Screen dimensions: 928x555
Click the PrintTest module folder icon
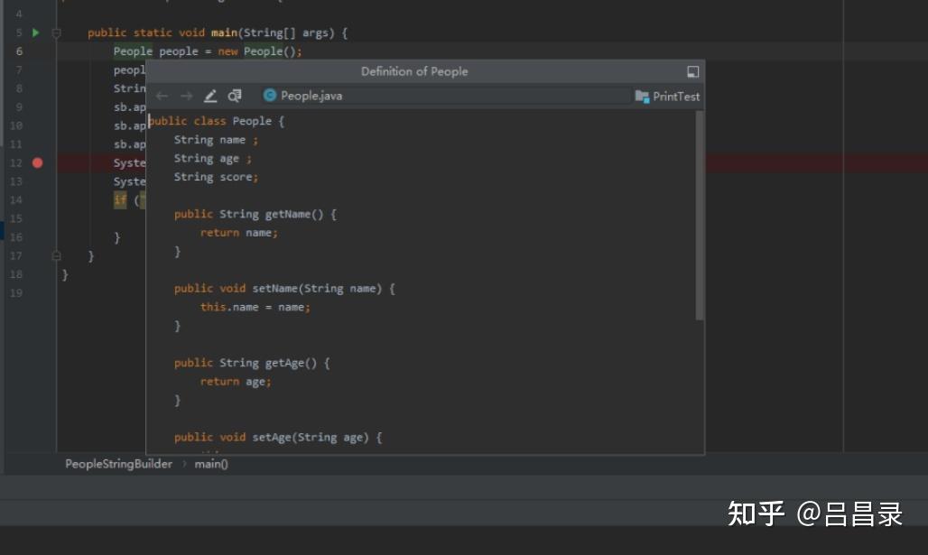coord(642,97)
